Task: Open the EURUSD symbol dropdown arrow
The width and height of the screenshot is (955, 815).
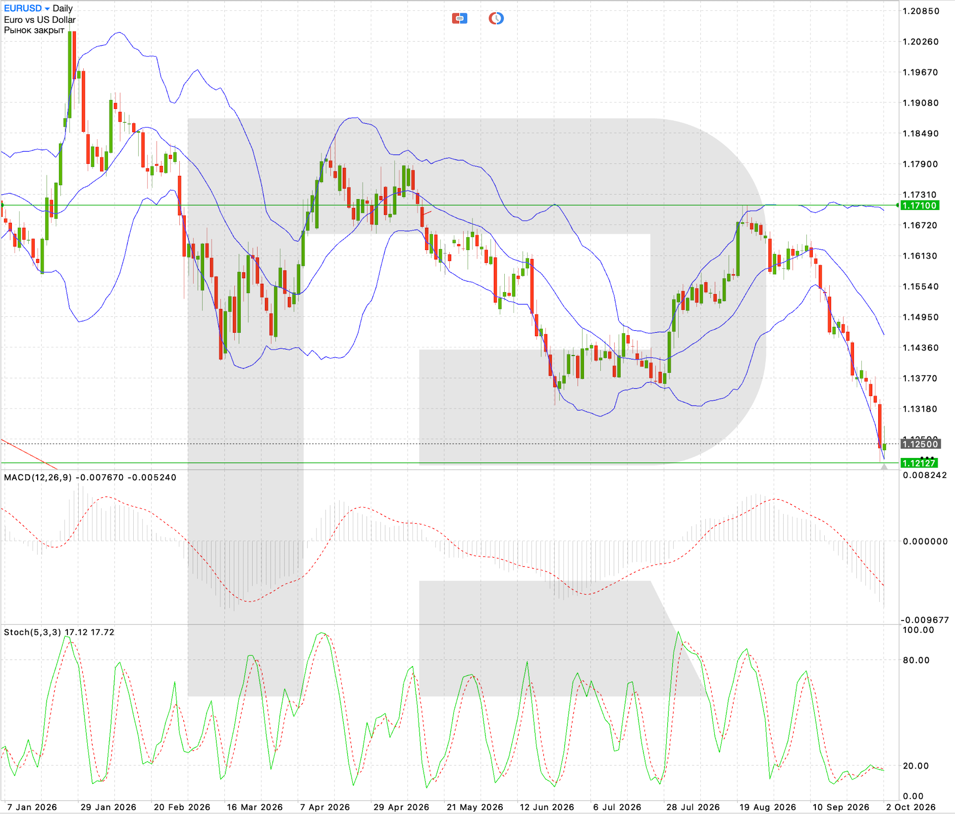Action: [x=47, y=9]
